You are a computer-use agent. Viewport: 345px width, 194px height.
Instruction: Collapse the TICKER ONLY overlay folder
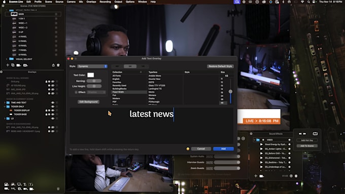pos(5,106)
